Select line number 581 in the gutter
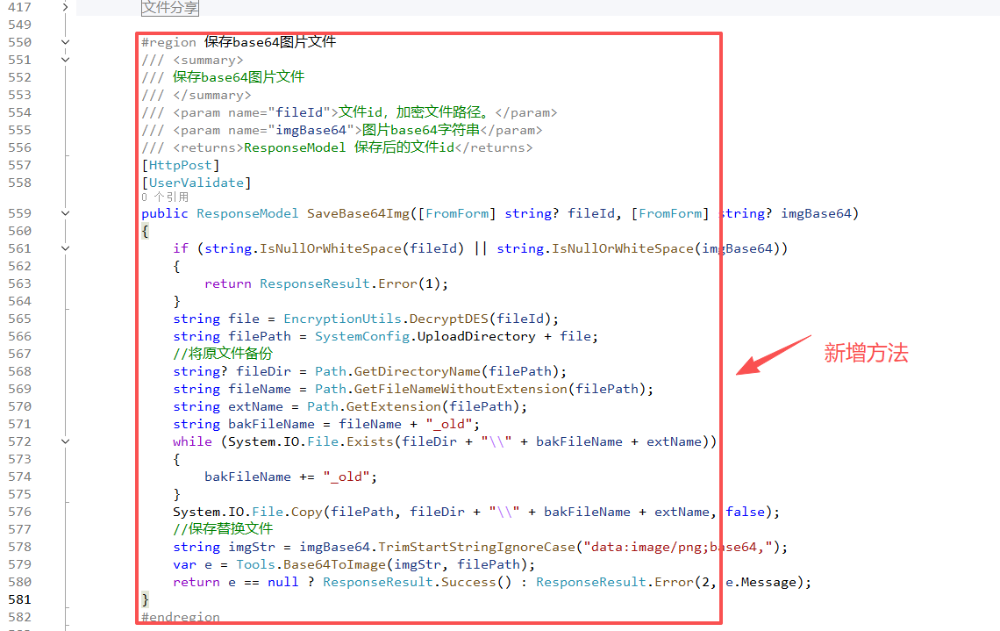 pos(19,599)
